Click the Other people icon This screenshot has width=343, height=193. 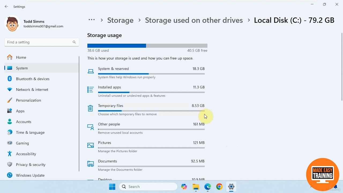click(x=90, y=127)
